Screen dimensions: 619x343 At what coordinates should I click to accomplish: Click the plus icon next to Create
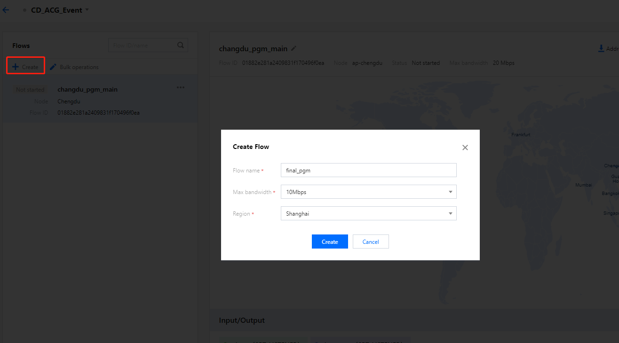tap(16, 67)
